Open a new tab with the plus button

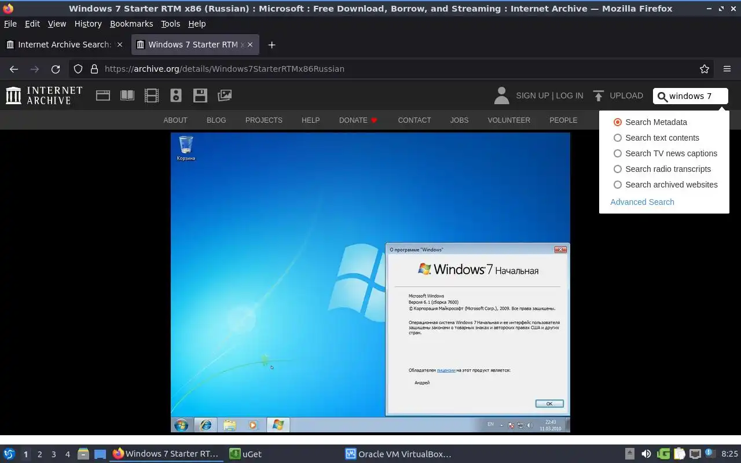(x=272, y=45)
